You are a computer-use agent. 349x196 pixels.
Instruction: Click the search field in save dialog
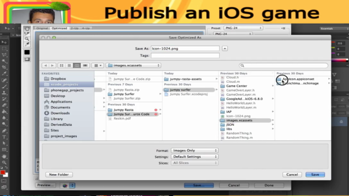pyautogui.click(x=284, y=65)
